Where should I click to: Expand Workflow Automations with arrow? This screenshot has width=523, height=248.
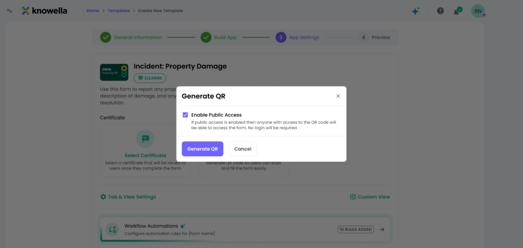tap(382, 230)
